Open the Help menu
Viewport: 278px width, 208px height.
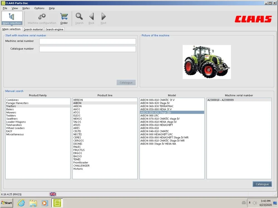click(52, 8)
